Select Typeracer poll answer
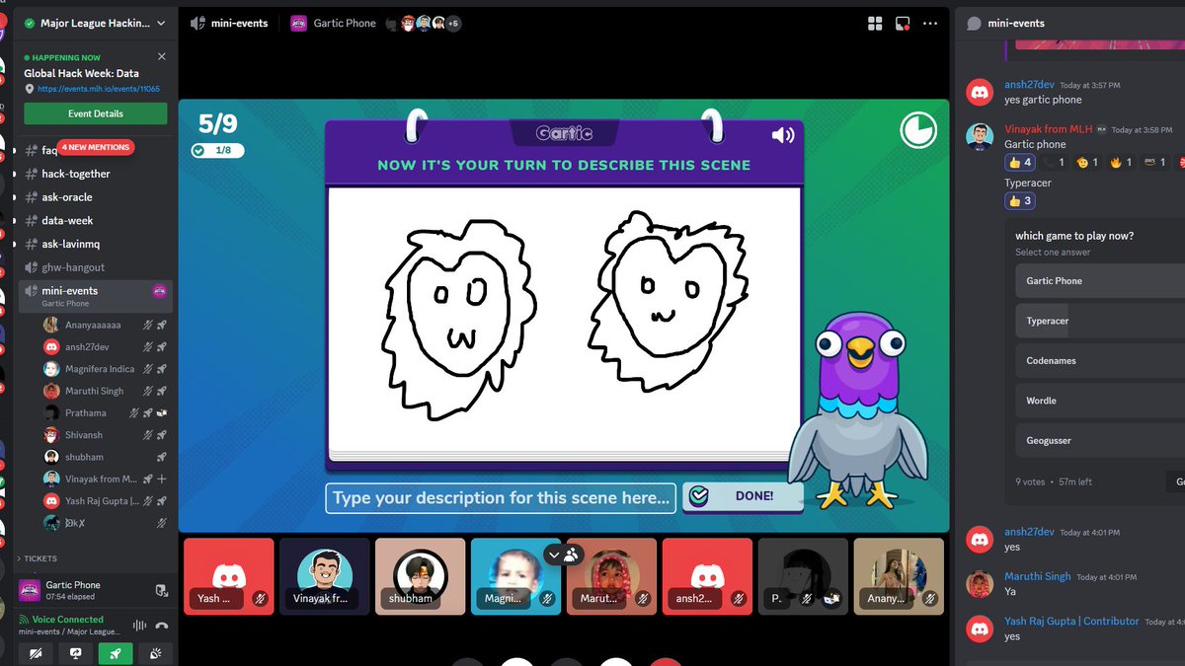The height and width of the screenshot is (666, 1185). click(1100, 321)
